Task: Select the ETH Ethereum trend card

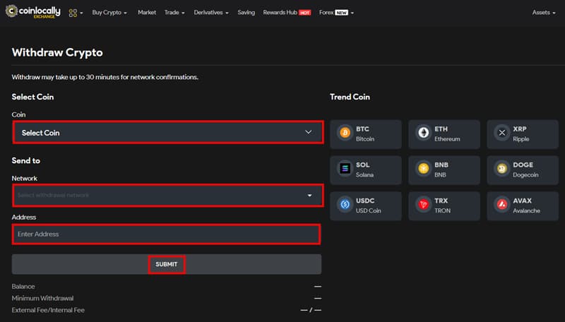Action: click(x=444, y=134)
